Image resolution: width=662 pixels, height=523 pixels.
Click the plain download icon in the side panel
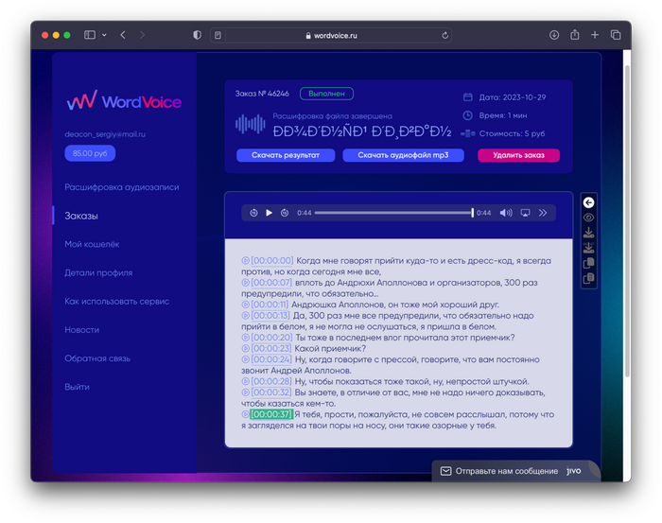588,233
